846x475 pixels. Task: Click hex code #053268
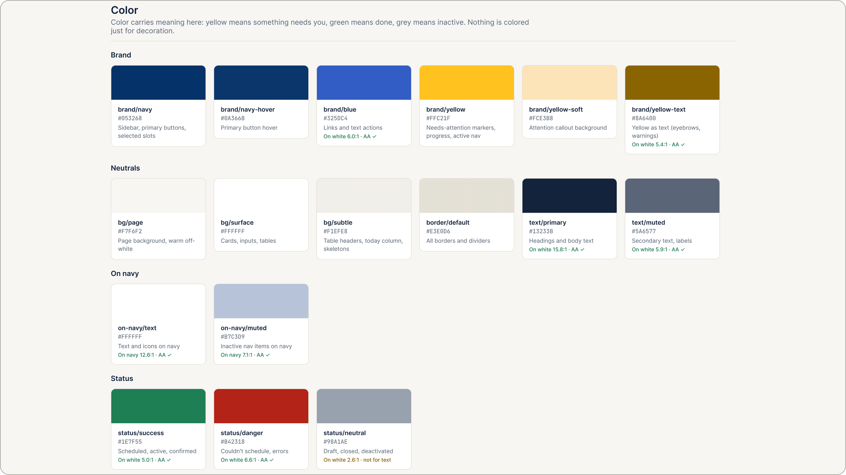[130, 118]
